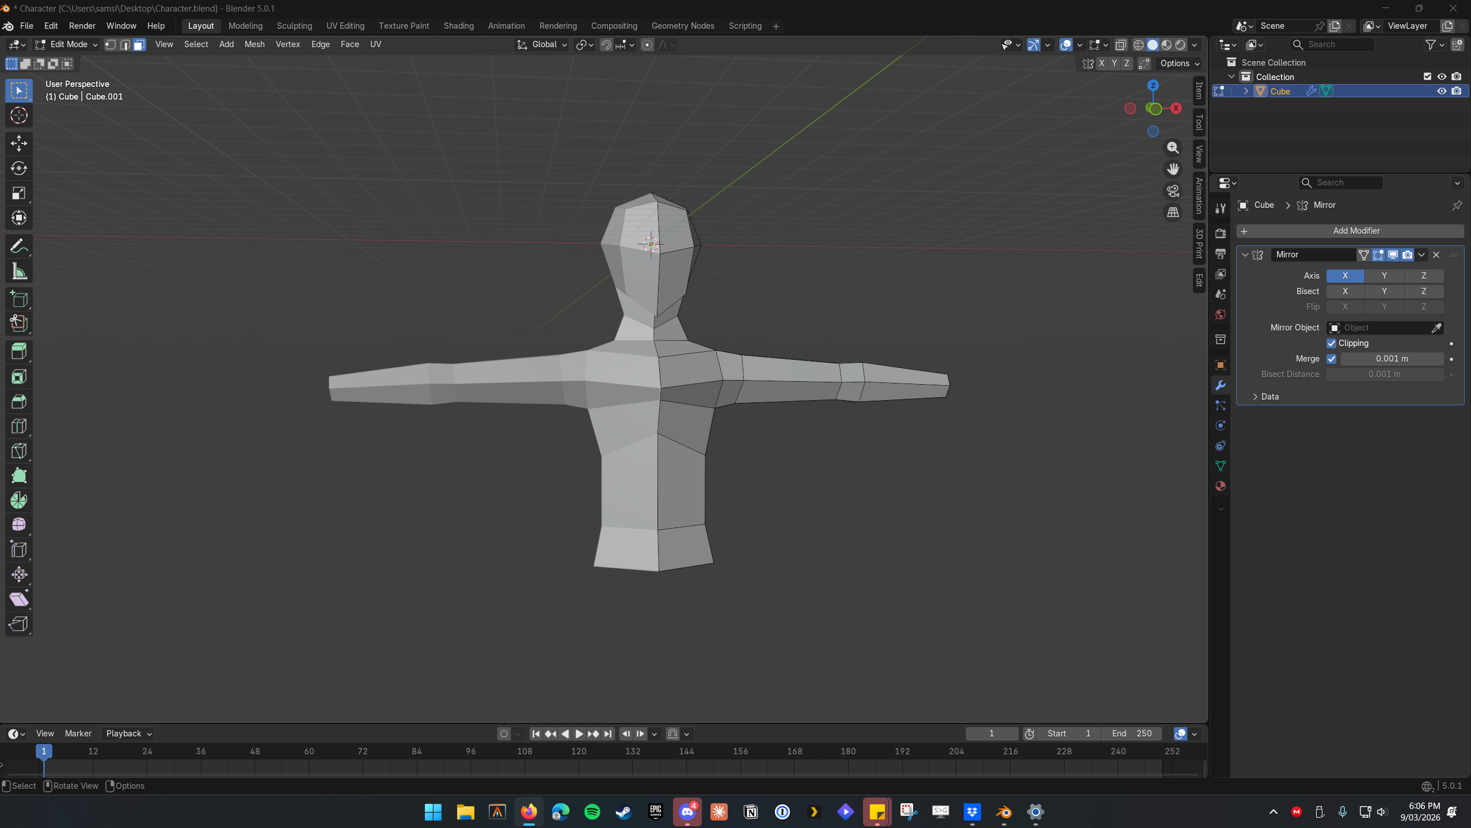Select the Inset Faces tool
1471x828 pixels.
click(19, 377)
